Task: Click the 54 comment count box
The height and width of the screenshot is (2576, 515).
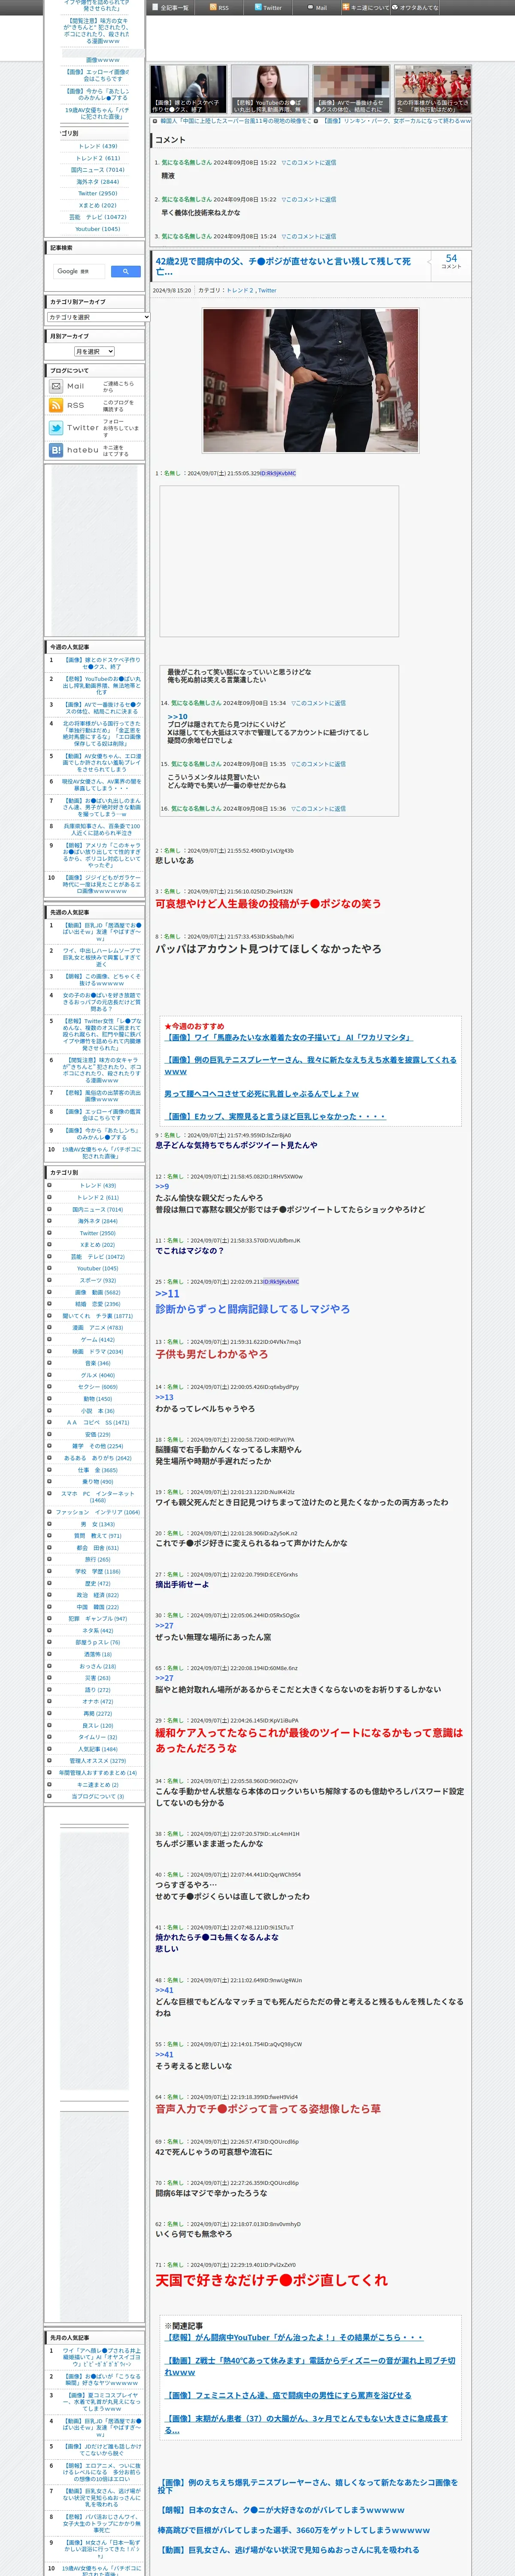Action: pos(451,261)
